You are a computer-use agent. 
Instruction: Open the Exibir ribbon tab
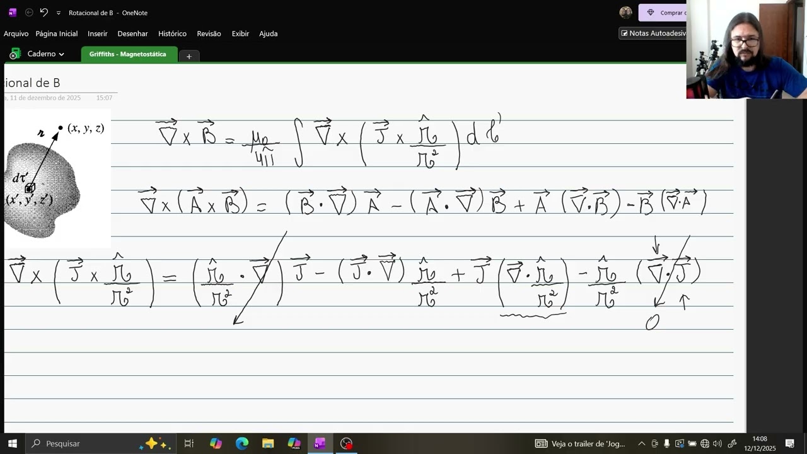point(240,33)
